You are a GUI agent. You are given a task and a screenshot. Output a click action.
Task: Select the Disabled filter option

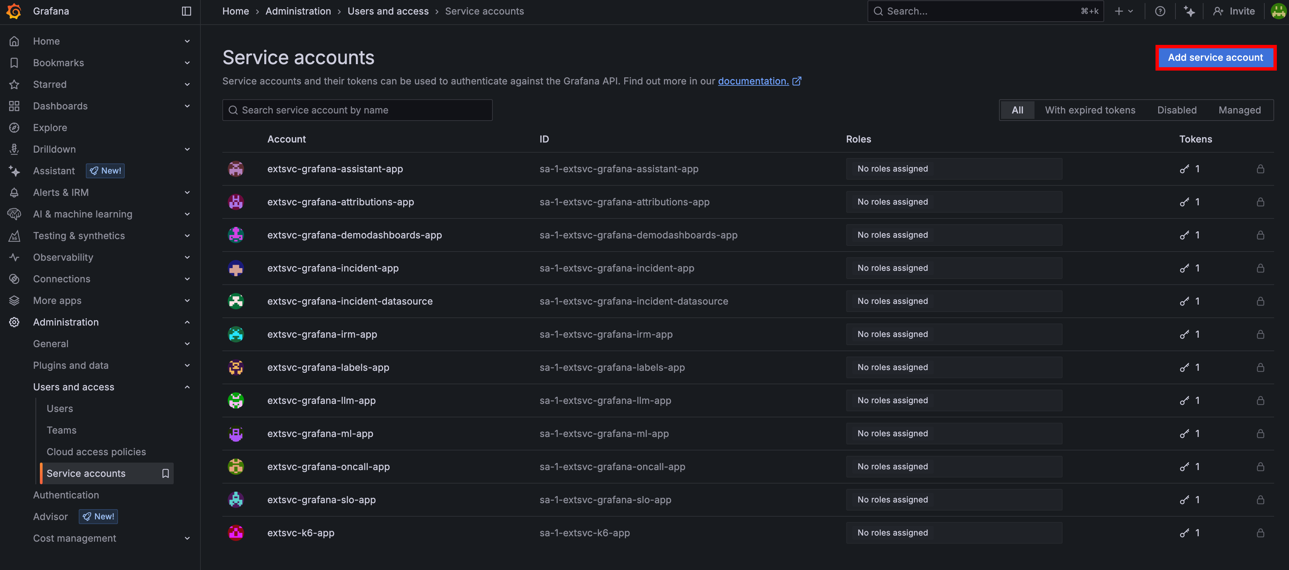pyautogui.click(x=1176, y=110)
